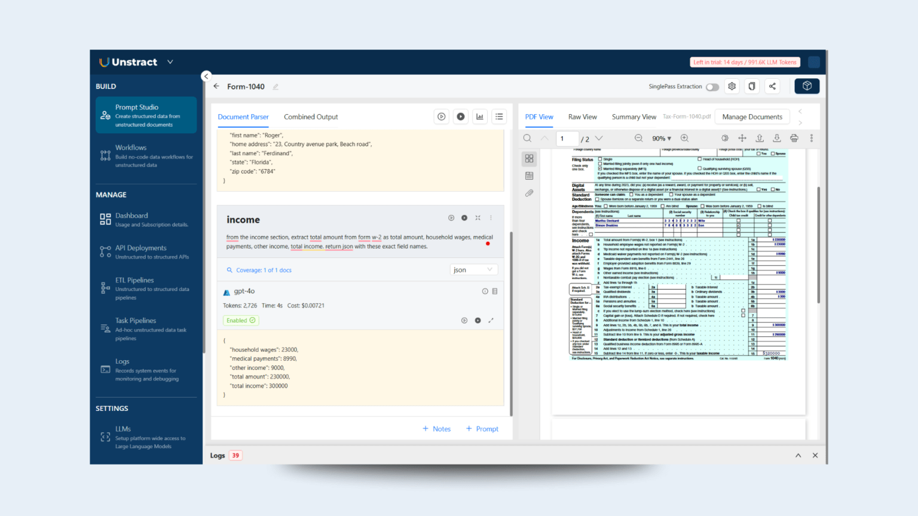The width and height of the screenshot is (918, 516).
Task: Click the Manage Documents button
Action: (x=752, y=116)
